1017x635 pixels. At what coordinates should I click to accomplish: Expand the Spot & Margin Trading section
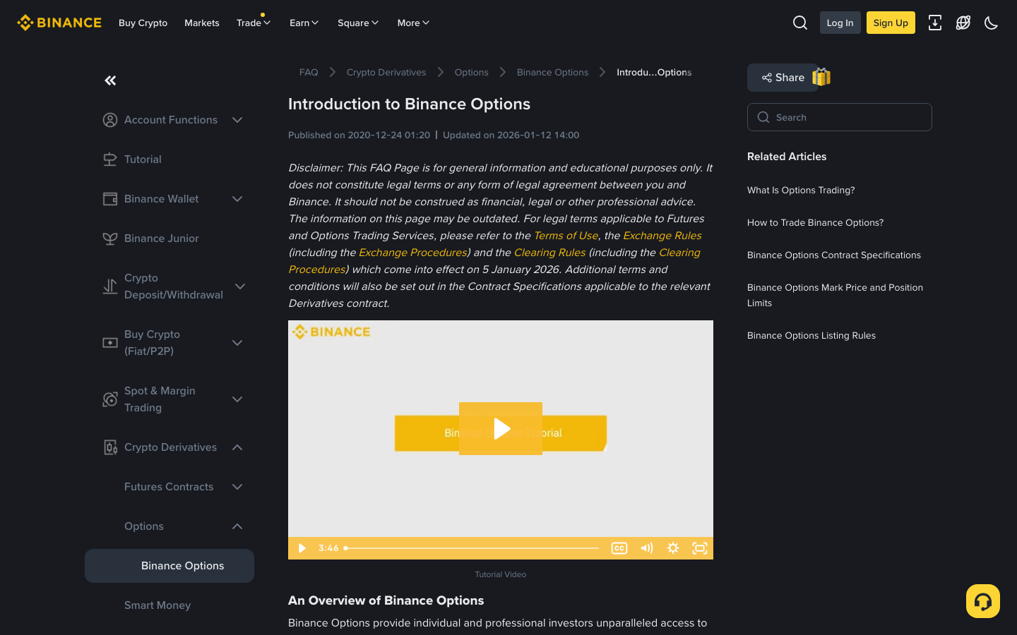237,399
